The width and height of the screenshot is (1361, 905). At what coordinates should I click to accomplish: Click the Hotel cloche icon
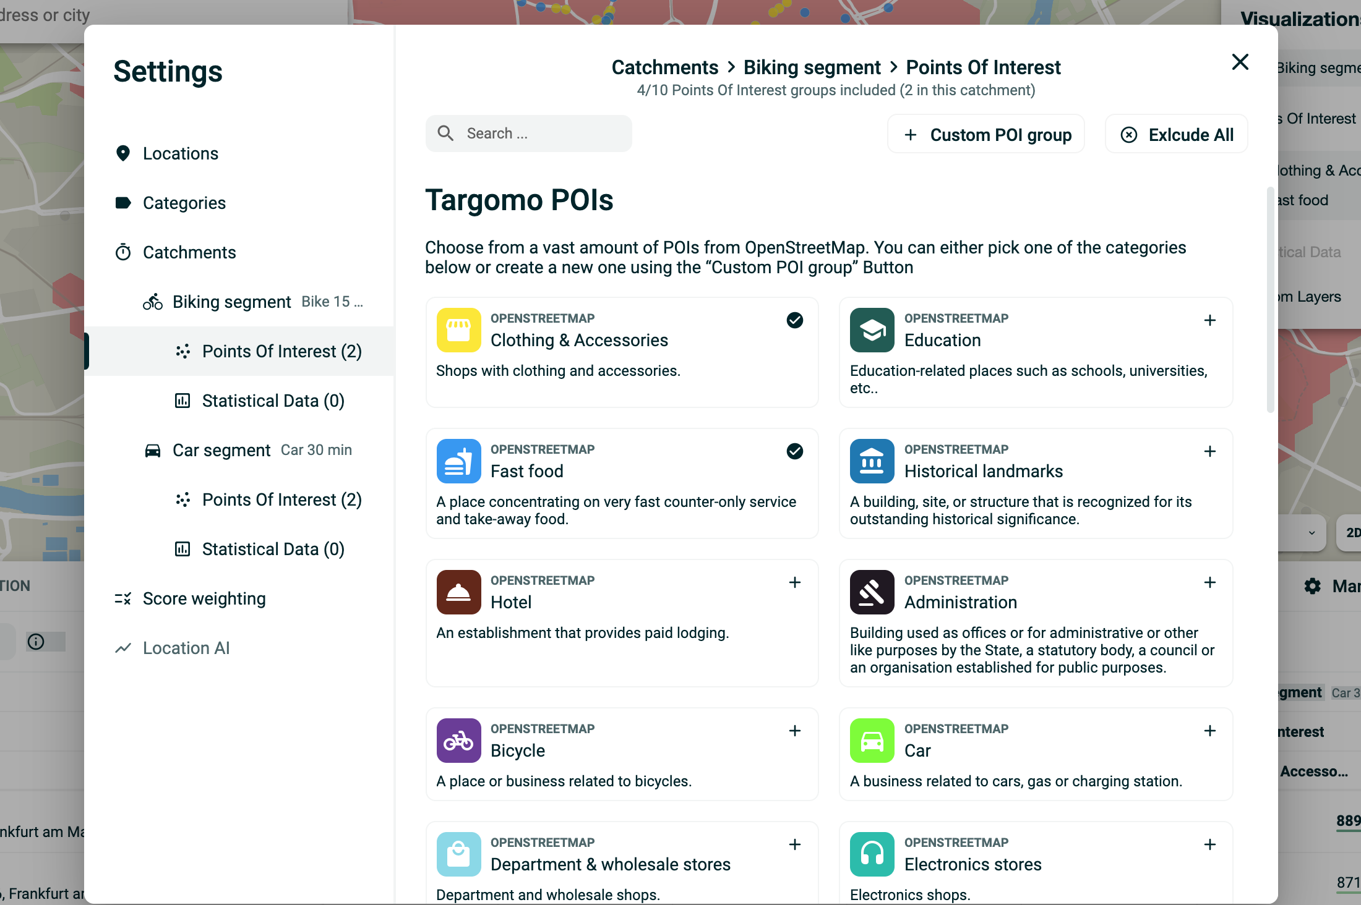pyautogui.click(x=458, y=592)
